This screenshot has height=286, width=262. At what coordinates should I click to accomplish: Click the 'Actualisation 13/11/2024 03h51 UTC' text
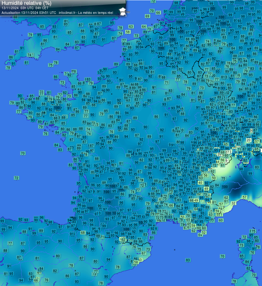29,13
